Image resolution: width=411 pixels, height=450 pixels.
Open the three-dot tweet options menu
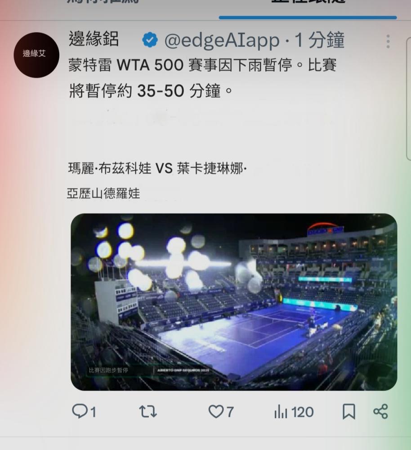[388, 41]
